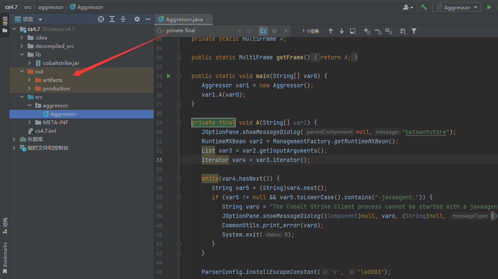Image resolution: width=498 pixels, height=279 pixels.
Task: Toggle fold marker for while loop
Action: [179, 179]
